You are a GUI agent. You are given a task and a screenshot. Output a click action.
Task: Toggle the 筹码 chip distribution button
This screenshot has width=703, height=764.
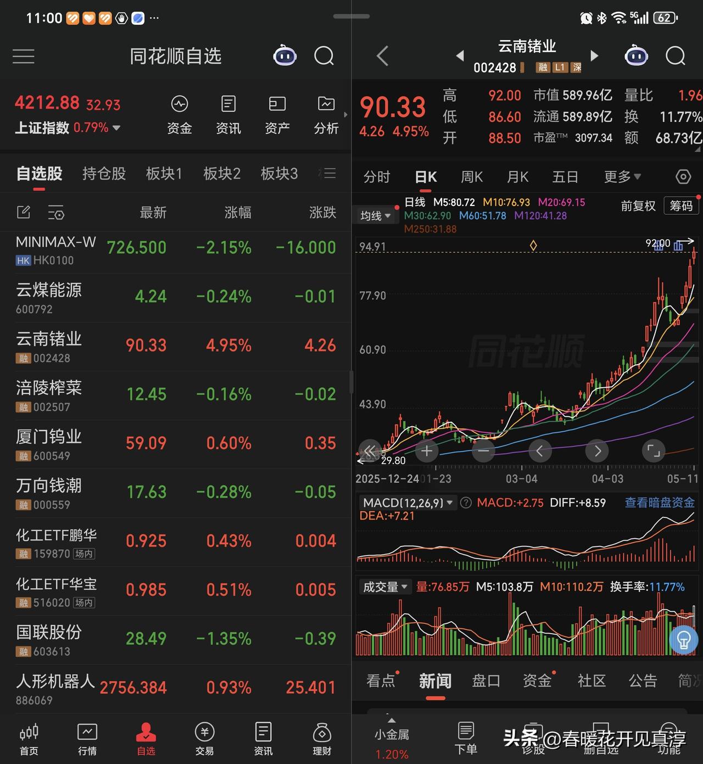click(681, 206)
